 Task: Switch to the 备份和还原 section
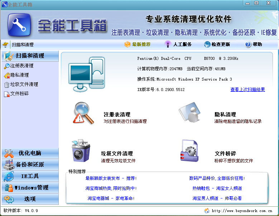(x=30, y=165)
